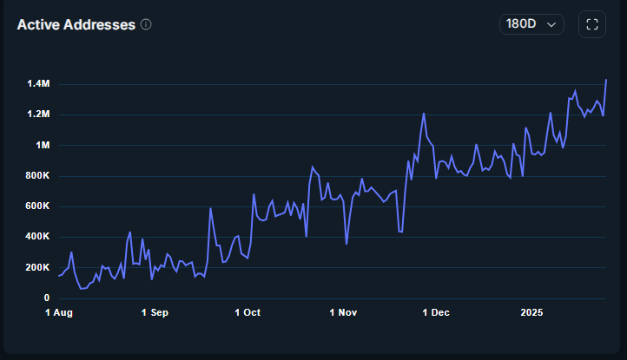This screenshot has width=627, height=360.
Task: Select the 2025 date label
Action: (531, 312)
